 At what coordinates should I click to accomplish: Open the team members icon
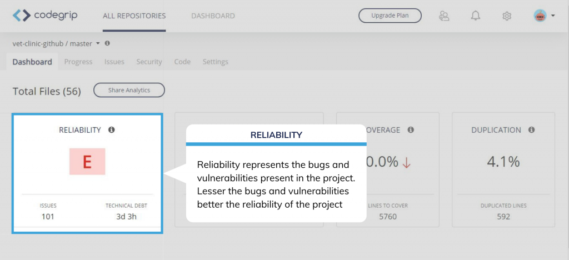tap(444, 16)
